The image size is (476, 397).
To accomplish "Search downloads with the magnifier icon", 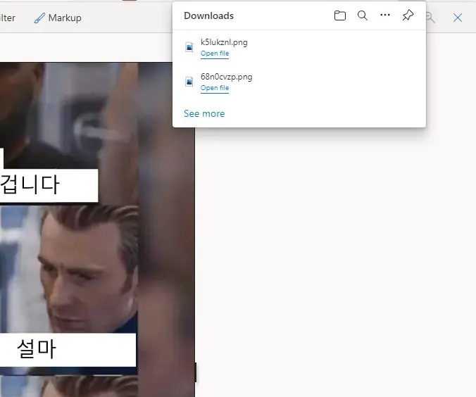I will pos(363,15).
